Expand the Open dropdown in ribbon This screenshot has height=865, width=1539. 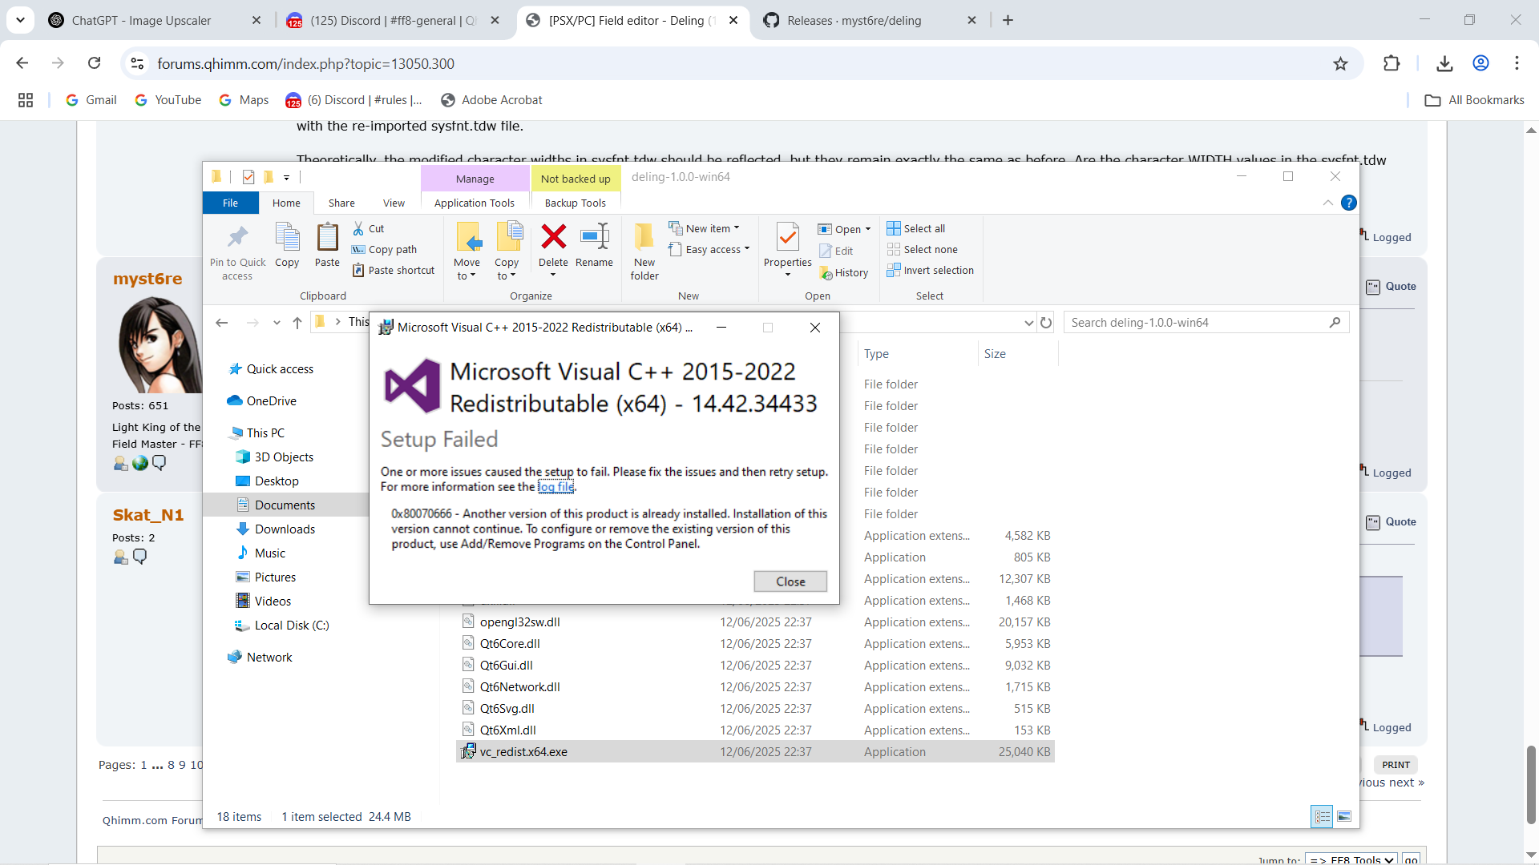(867, 230)
